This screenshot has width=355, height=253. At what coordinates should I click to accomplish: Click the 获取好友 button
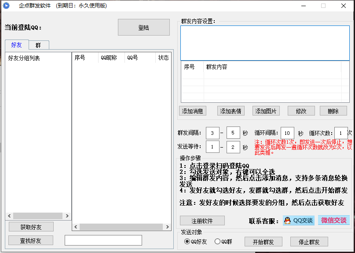pyautogui.click(x=31, y=227)
